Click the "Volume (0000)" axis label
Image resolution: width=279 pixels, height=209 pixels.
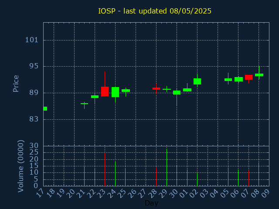click(x=21, y=166)
